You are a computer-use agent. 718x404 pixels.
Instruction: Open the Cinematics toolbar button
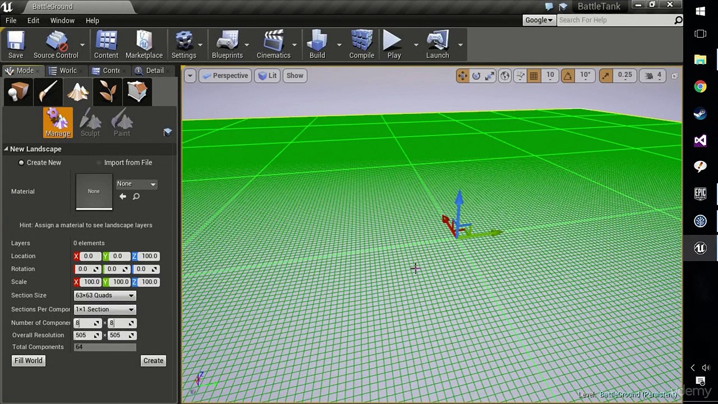274,45
